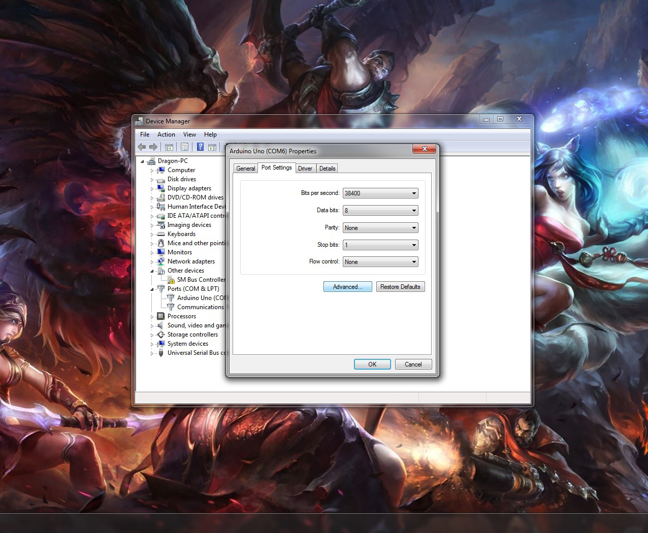
Task: Select the Storage controllers icon
Action: tap(161, 335)
